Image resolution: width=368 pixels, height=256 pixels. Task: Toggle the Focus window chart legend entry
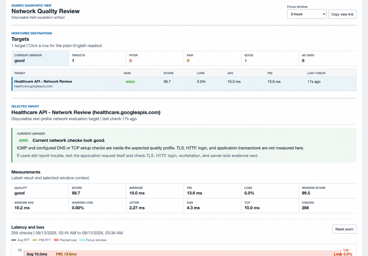coord(93,240)
